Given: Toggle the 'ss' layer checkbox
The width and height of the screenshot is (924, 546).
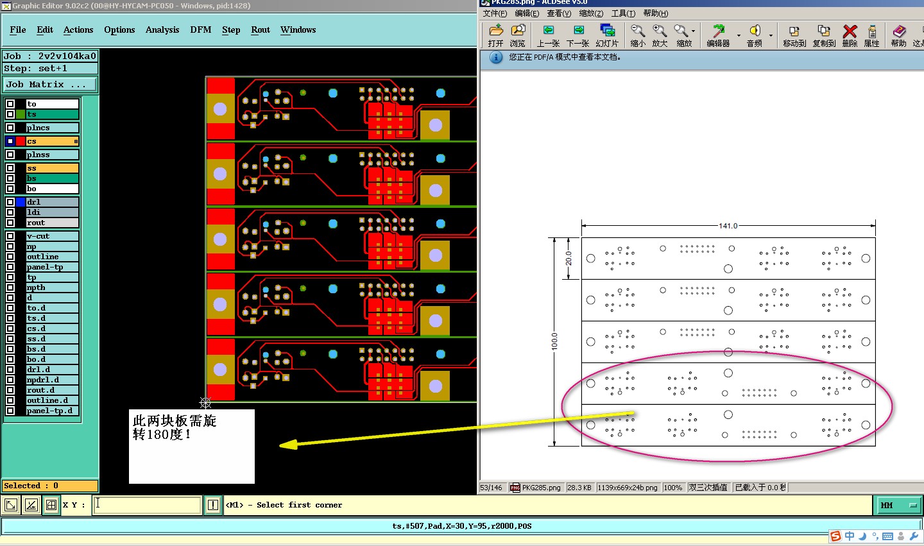Looking at the screenshot, I should click(10, 168).
